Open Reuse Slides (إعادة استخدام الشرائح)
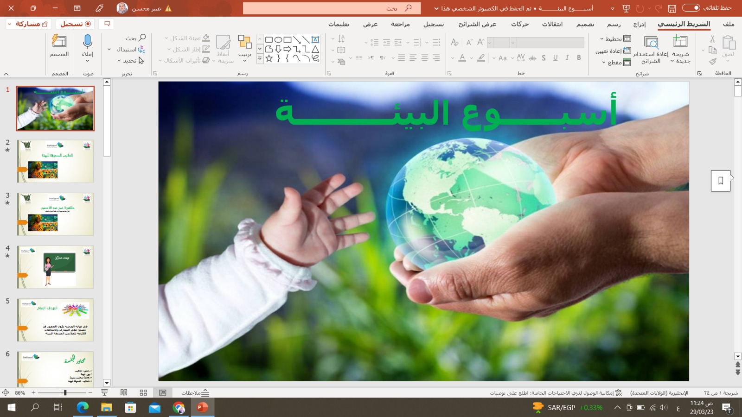Screen dimensions: 742x417 [652, 50]
